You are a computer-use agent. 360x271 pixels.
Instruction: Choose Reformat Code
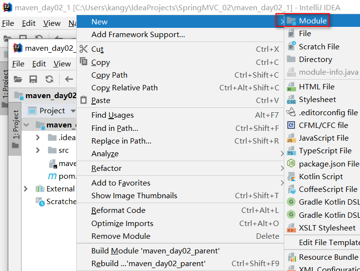tap(180, 210)
